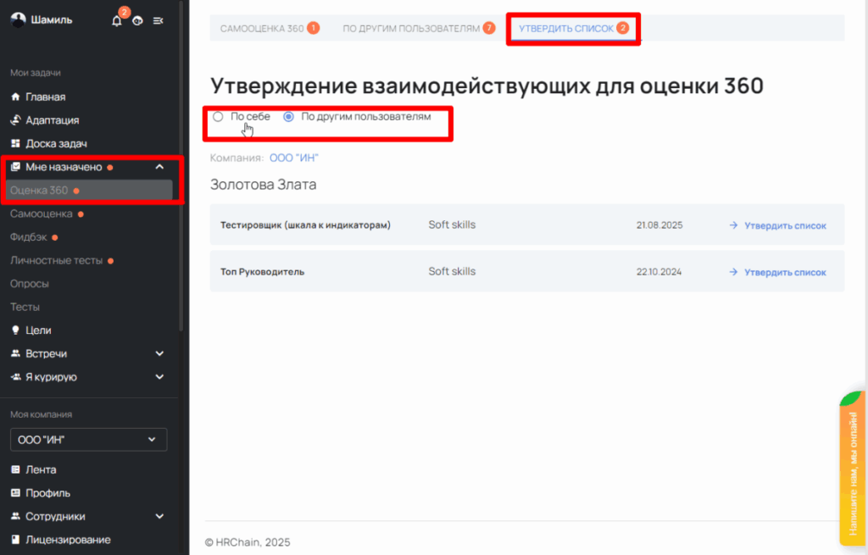Click Утвердить список for Топ Руководитель
The height and width of the screenshot is (555, 868).
pos(777,272)
